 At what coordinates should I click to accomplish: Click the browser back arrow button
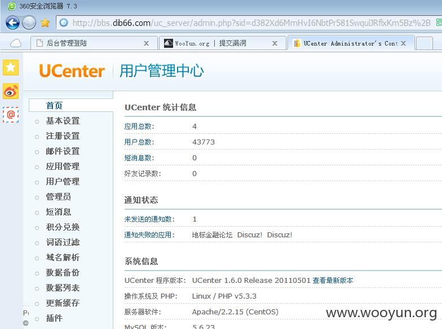[x=12, y=22]
